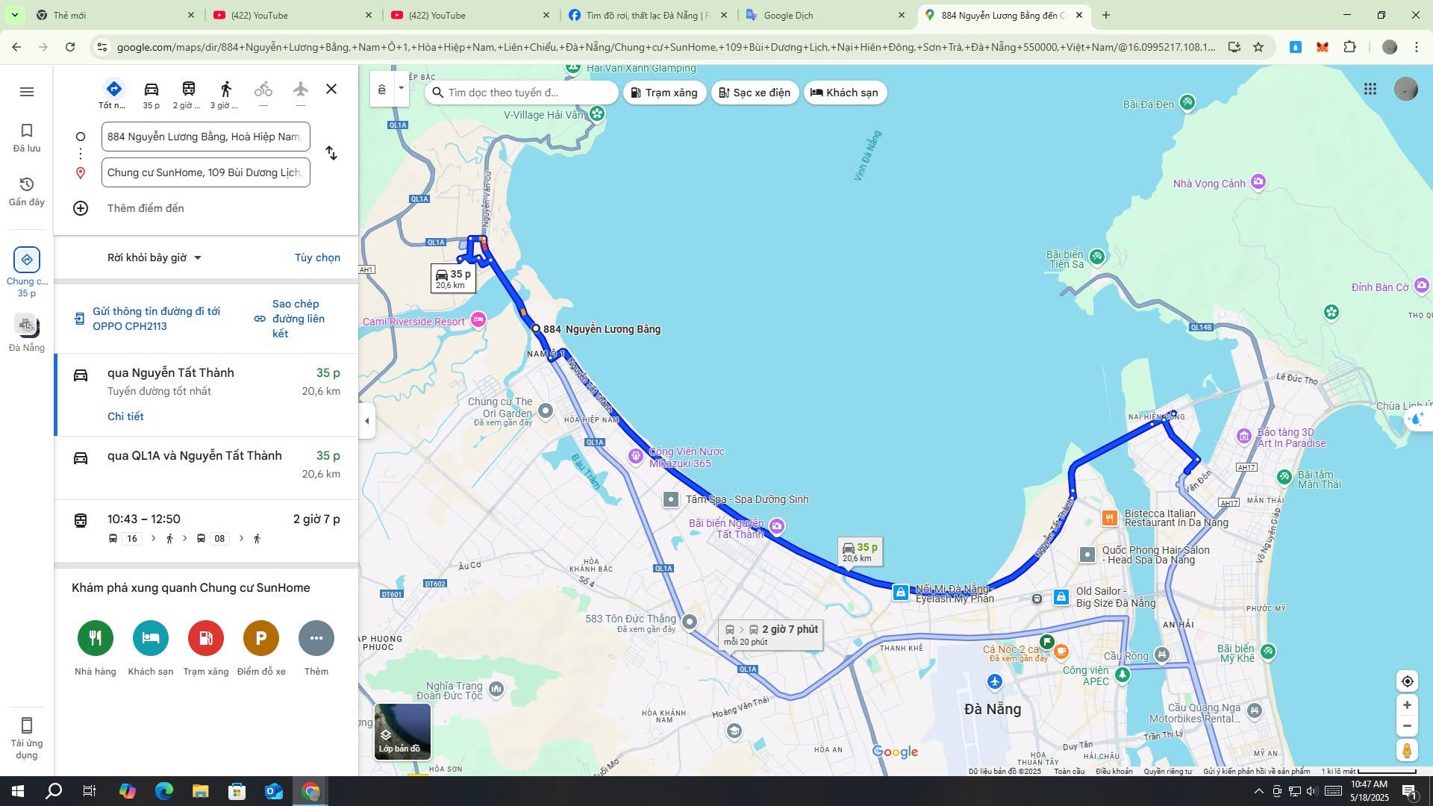
Task: Click Tải ứng dụng get app icon
Action: tap(27, 738)
